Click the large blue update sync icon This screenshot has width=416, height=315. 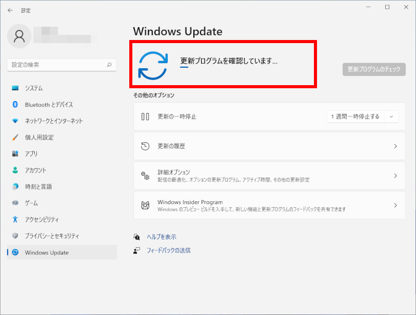click(153, 66)
